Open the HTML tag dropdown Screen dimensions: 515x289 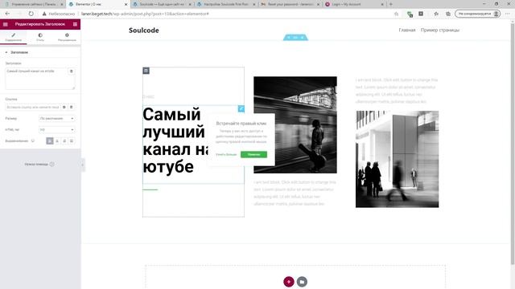57,130
